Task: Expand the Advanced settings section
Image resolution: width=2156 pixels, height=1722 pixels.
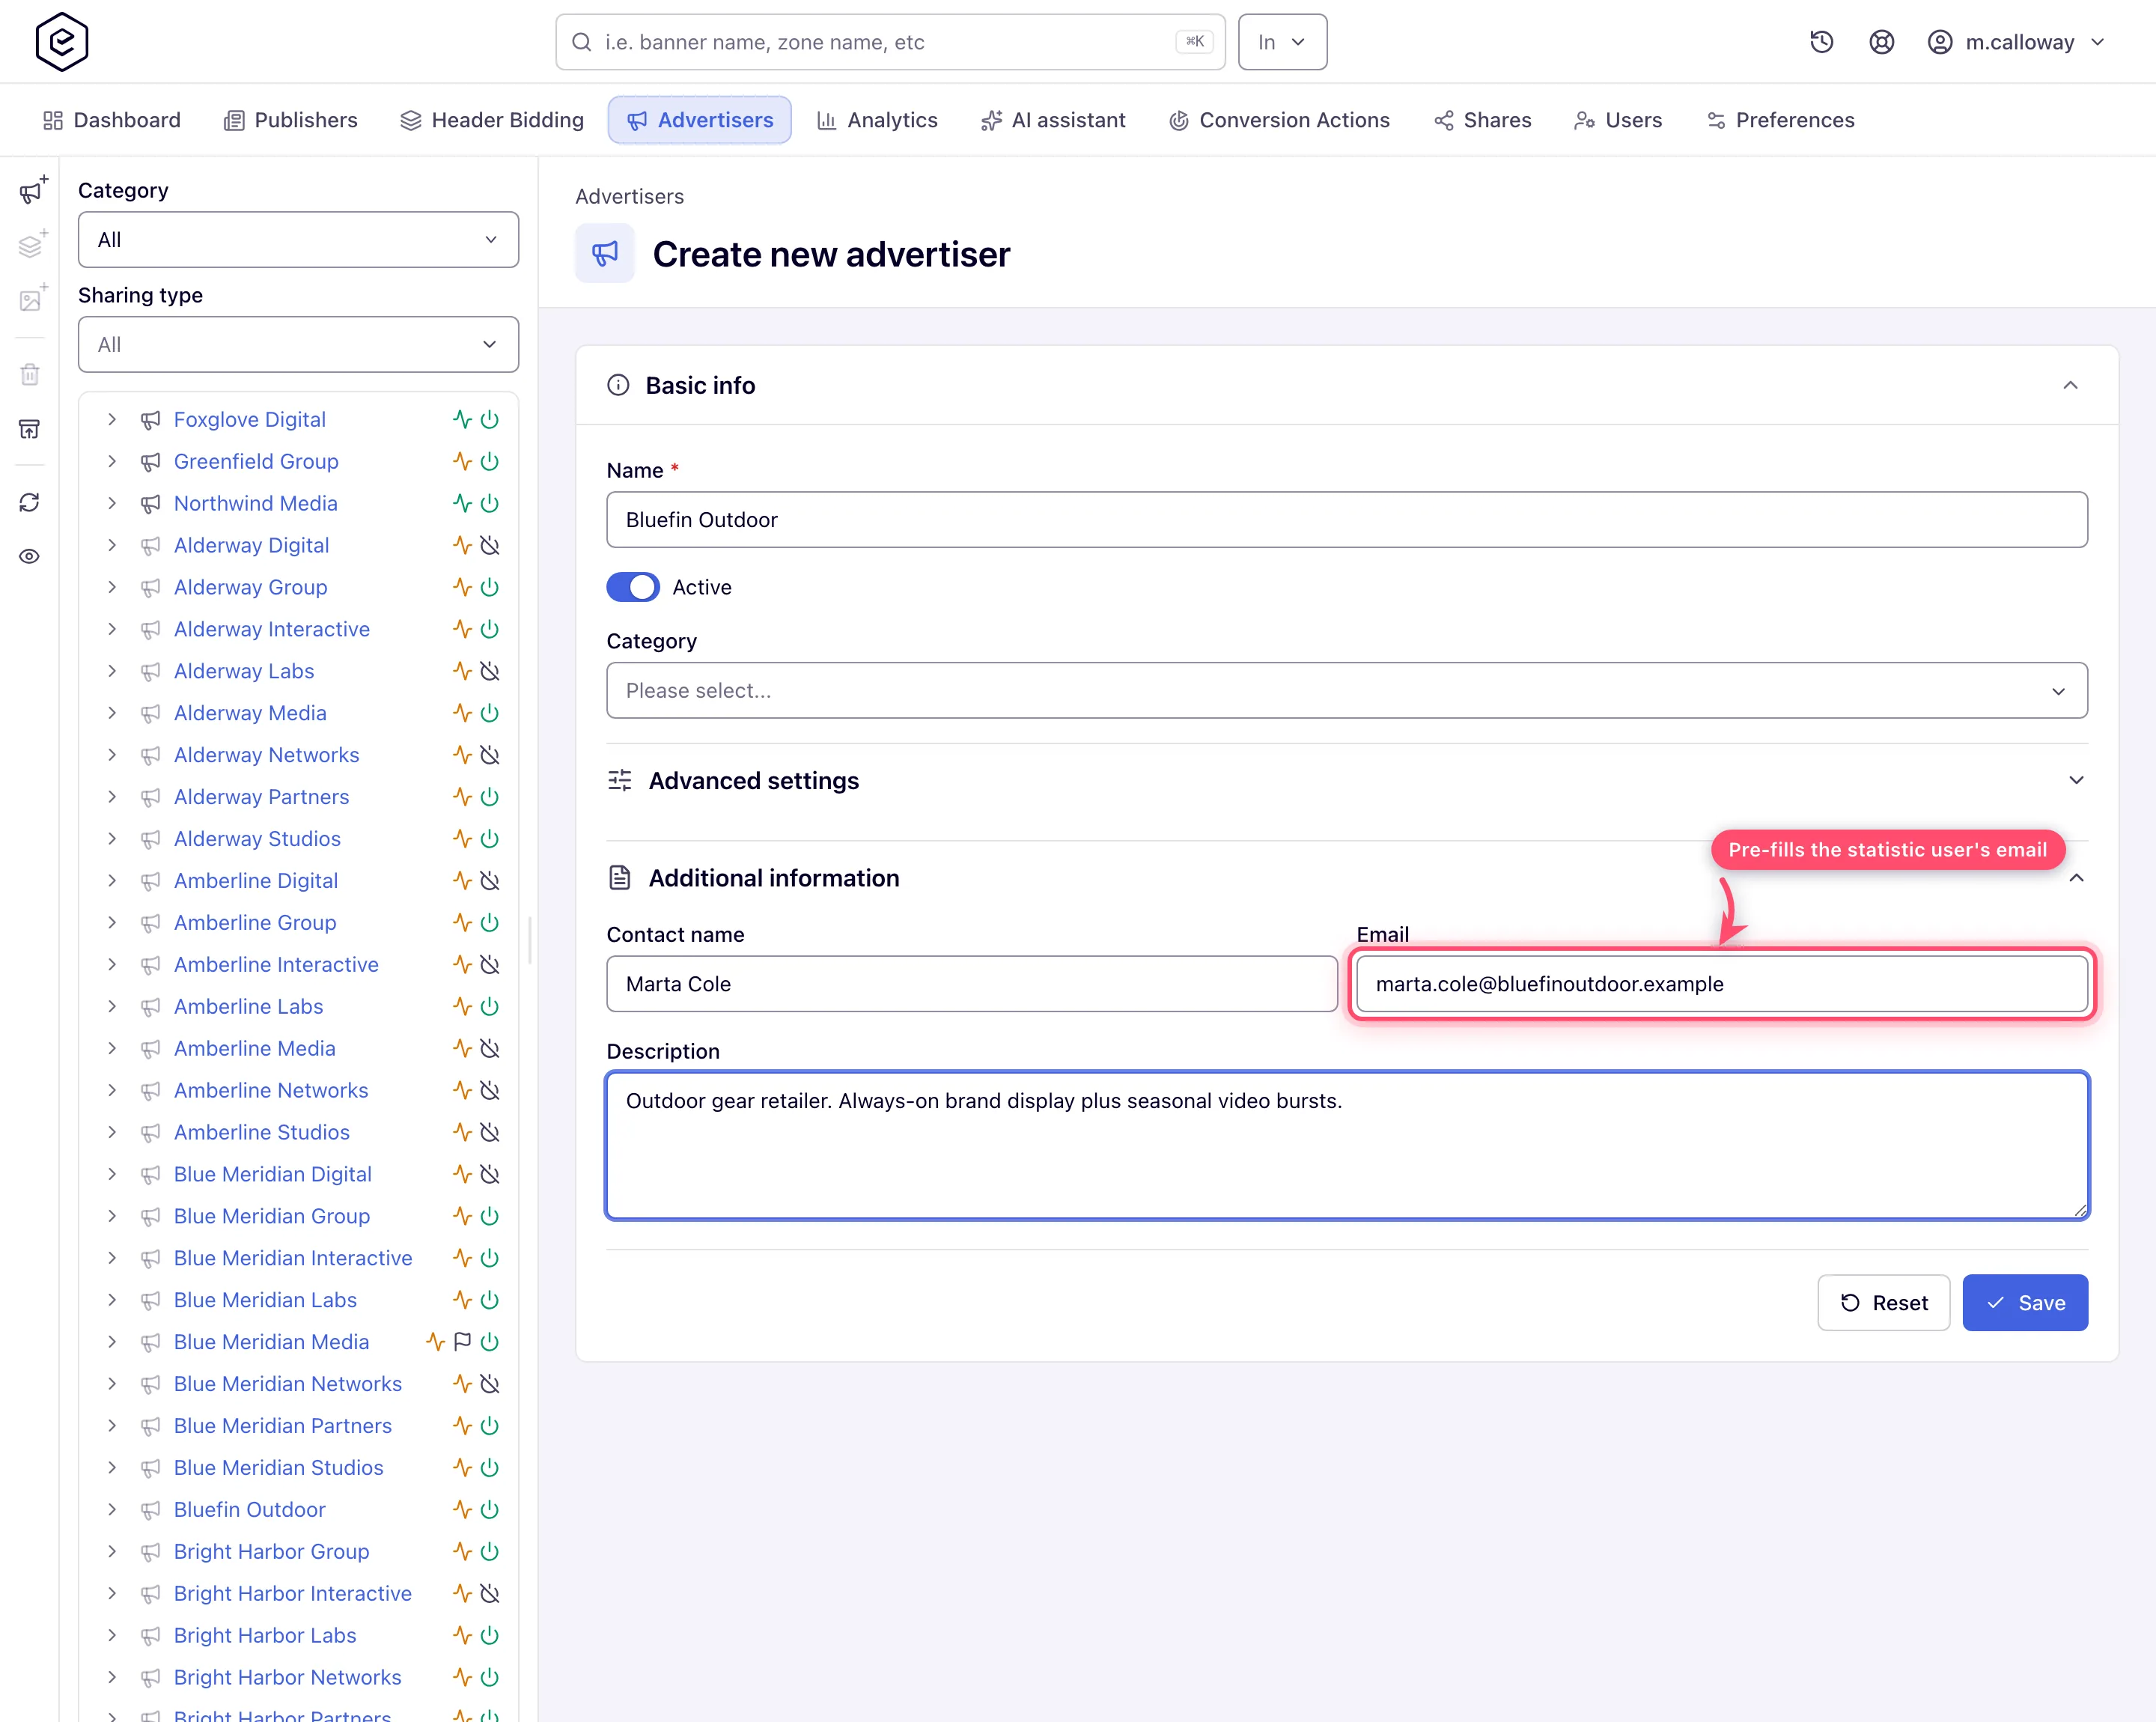Action: tap(1346, 780)
